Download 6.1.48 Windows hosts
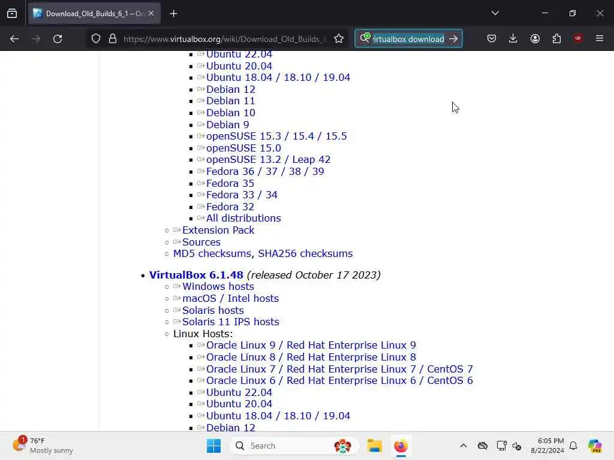 pyautogui.click(x=218, y=287)
